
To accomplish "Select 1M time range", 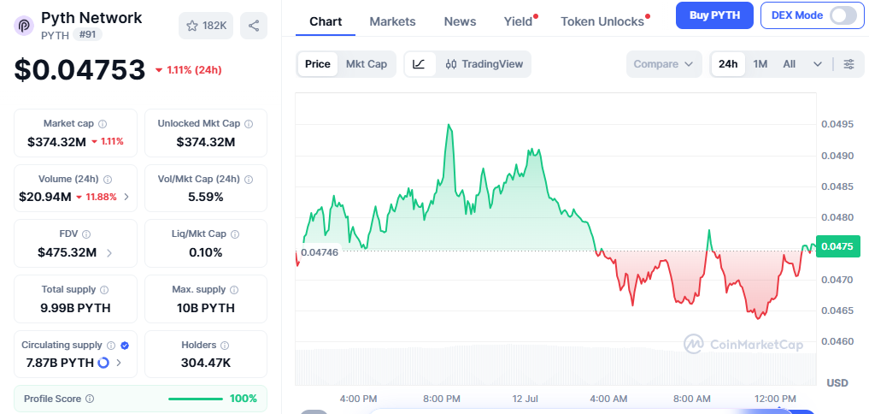I will (x=760, y=64).
